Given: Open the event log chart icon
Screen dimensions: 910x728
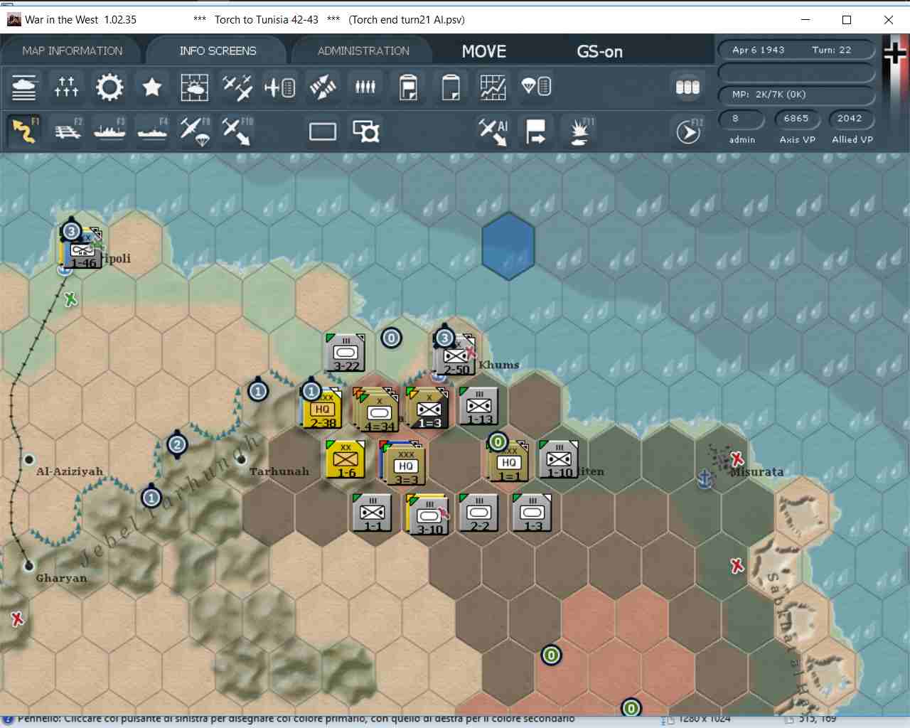Looking at the screenshot, I should (x=493, y=87).
